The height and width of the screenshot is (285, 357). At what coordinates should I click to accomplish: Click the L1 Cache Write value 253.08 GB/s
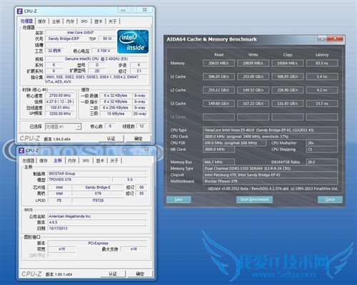(x=253, y=76)
